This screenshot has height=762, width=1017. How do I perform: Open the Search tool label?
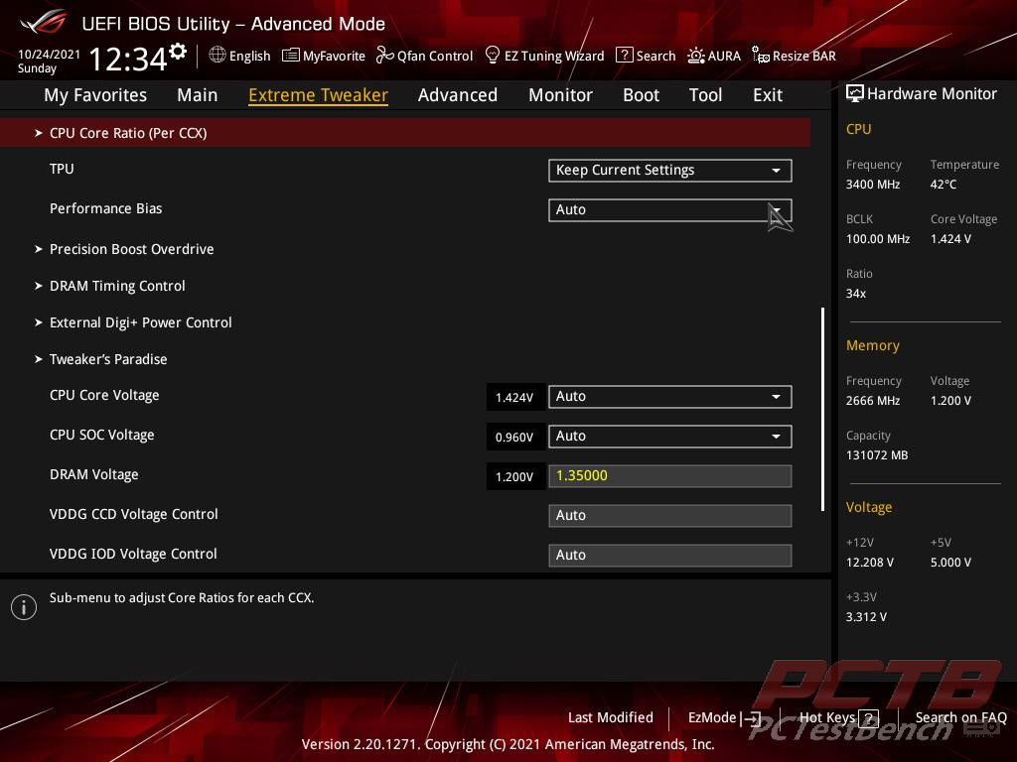click(x=655, y=57)
